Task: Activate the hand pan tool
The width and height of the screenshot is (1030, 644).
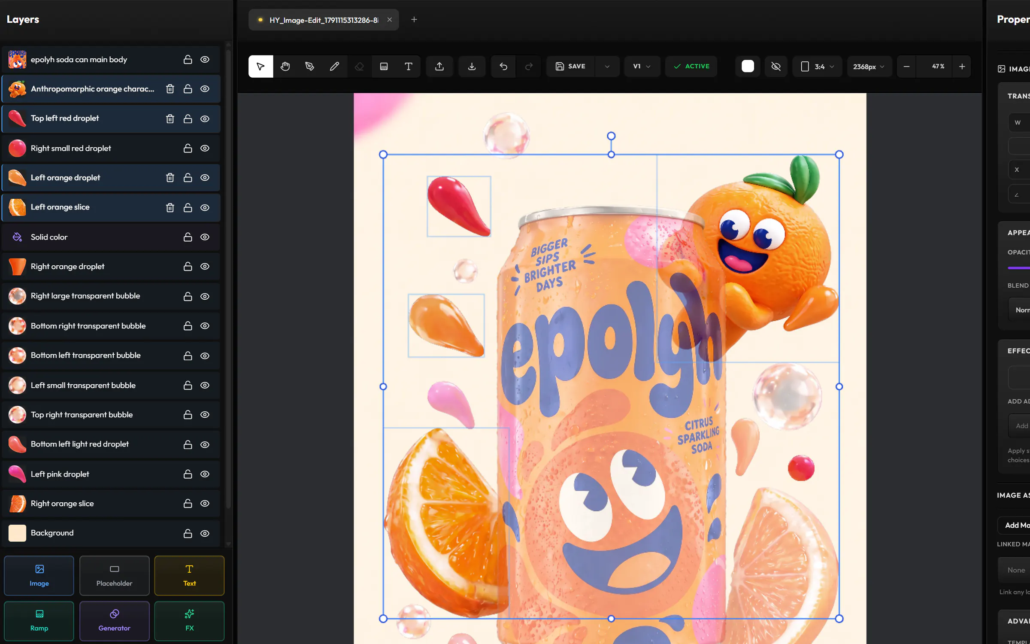Action: pos(285,67)
